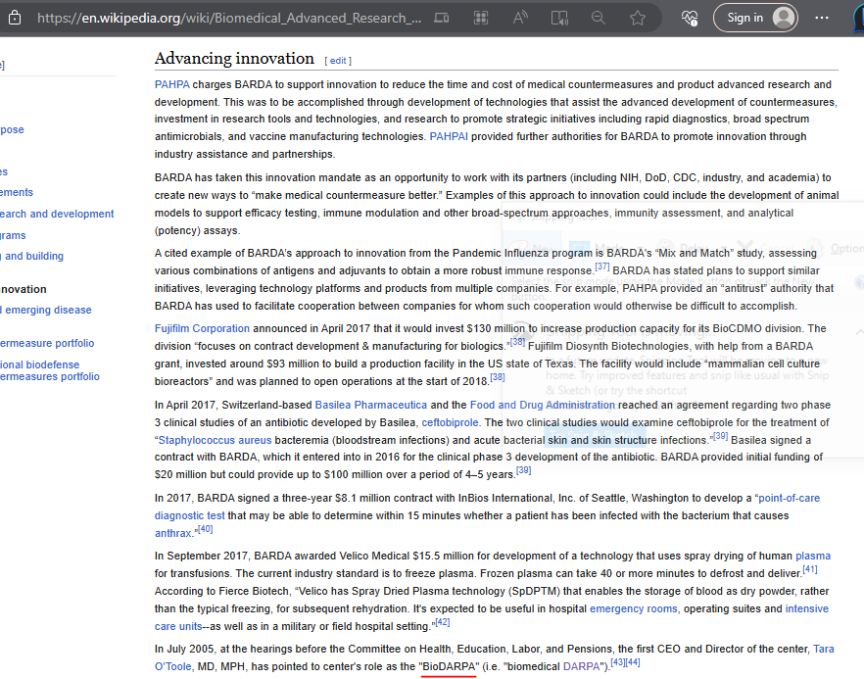Click sidebar 'and building' contents link
This screenshot has width=864, height=679.
pyautogui.click(x=31, y=257)
